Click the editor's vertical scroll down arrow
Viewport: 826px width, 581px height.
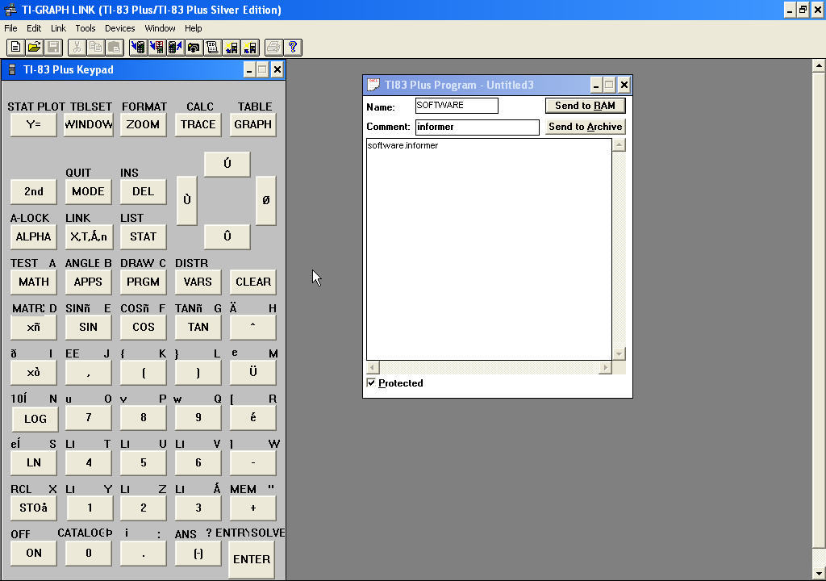point(619,353)
